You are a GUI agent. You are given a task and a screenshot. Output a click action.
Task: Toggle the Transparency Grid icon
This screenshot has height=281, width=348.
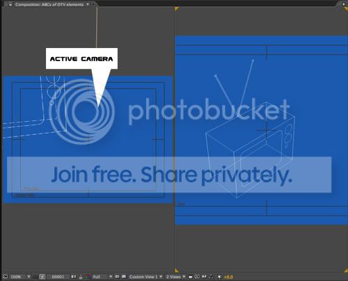[124, 277]
